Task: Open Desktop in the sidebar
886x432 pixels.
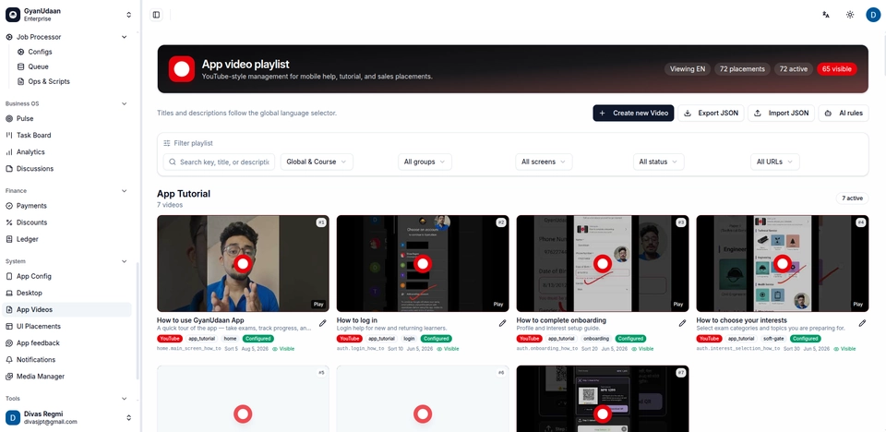Action: click(x=29, y=293)
